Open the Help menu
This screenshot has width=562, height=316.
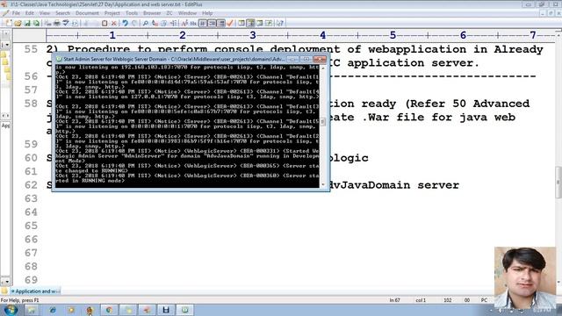point(207,13)
